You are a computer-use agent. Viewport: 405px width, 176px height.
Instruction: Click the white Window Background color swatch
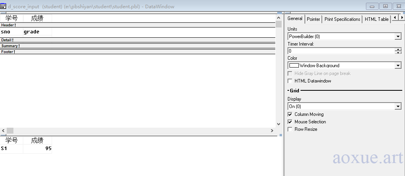(294, 66)
